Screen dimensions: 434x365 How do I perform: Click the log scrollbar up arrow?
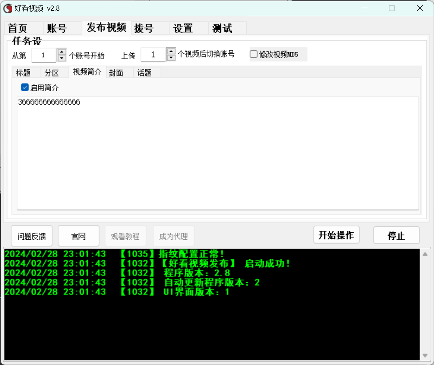pyautogui.click(x=425, y=254)
